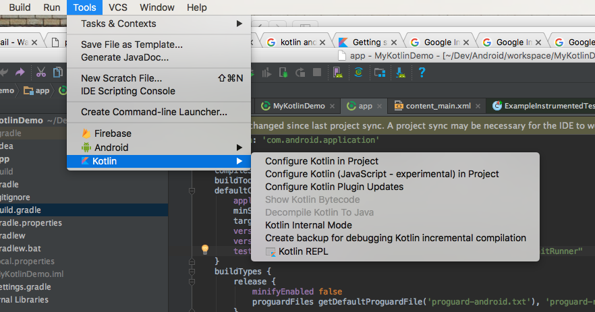Click Sync Project with Gradle Files icon
This screenshot has width=595, height=312.
coord(359,72)
